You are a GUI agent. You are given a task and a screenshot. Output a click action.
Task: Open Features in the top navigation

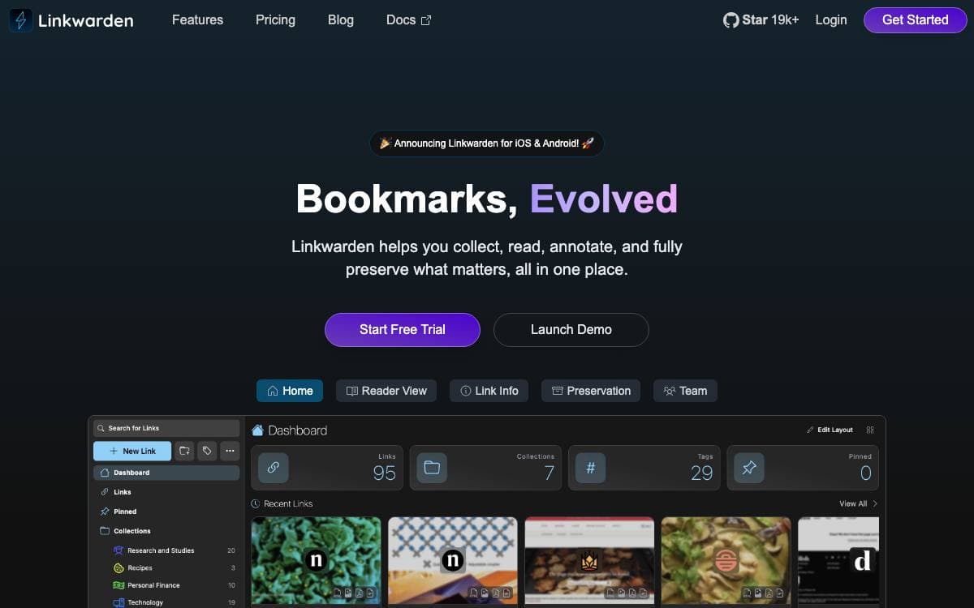coord(197,19)
